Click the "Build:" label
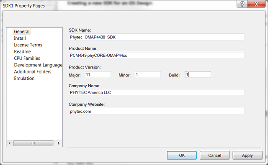Screen dimensions: 268x165 (174, 75)
